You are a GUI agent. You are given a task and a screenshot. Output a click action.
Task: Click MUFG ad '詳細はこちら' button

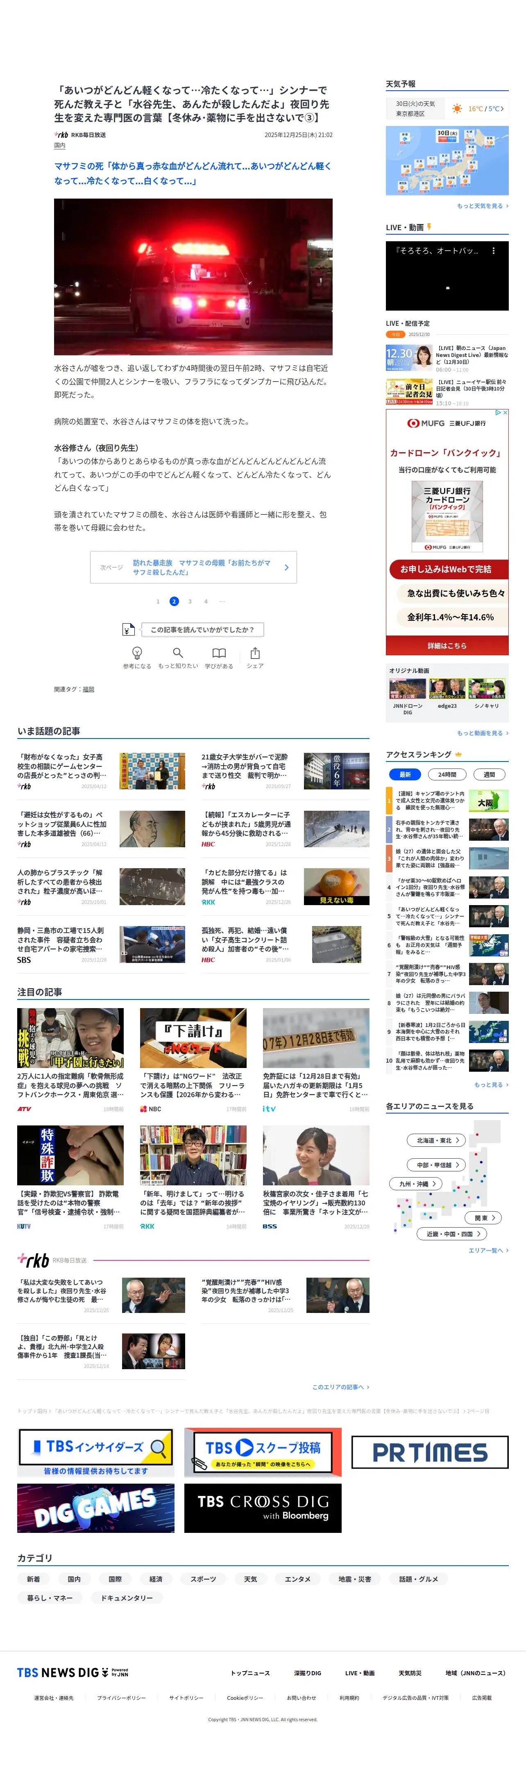click(x=447, y=646)
